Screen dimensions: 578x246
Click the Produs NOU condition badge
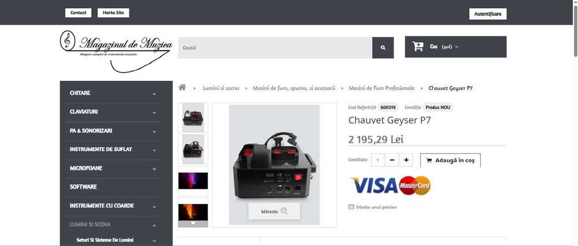(x=438, y=107)
